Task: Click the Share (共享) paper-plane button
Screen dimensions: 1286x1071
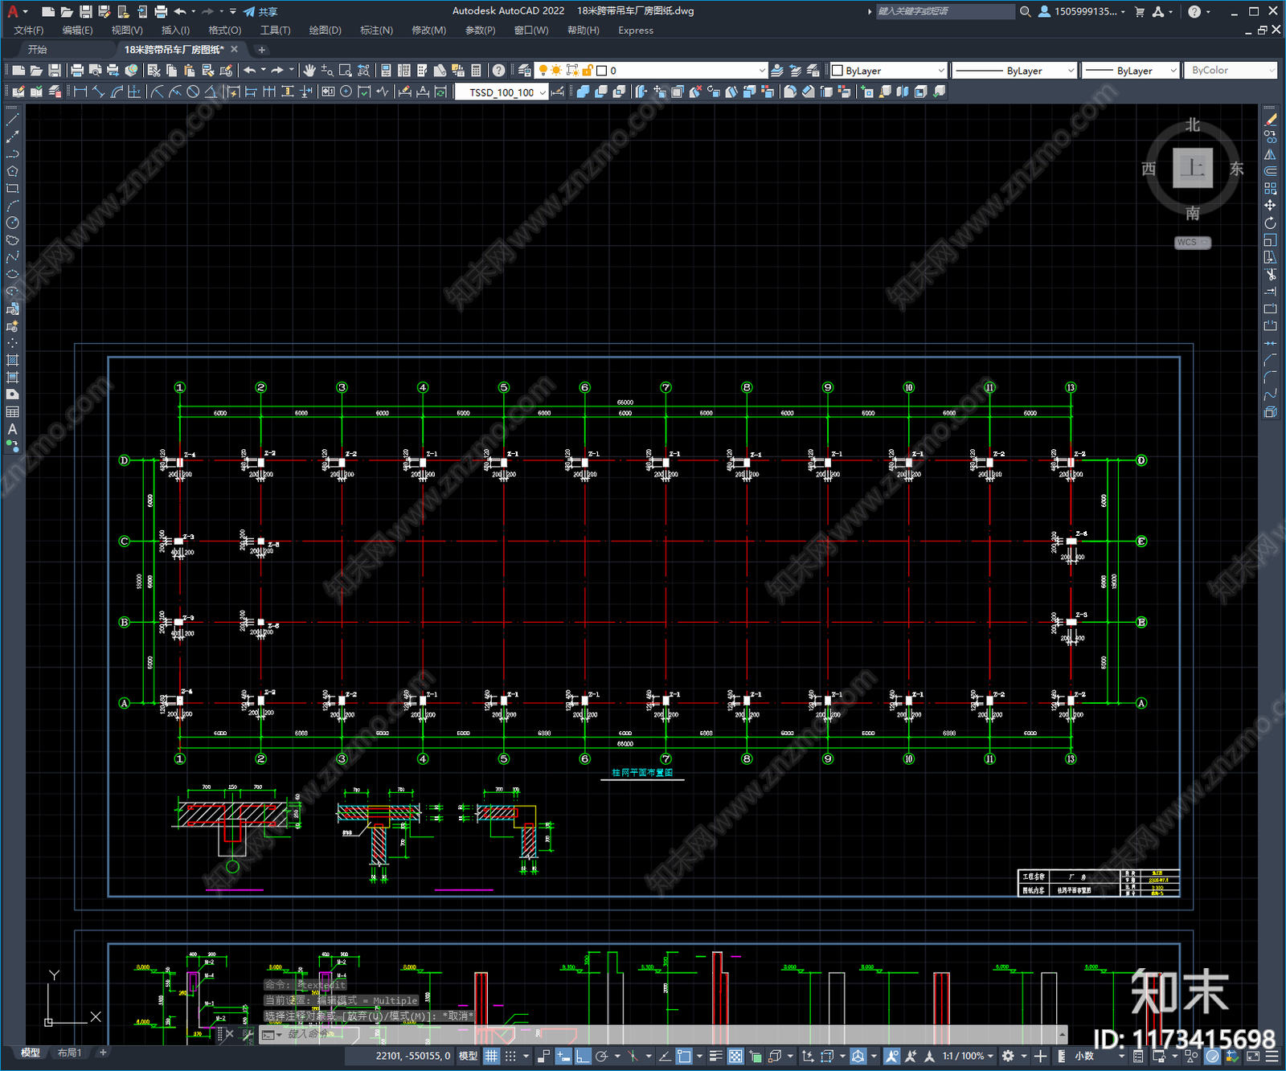Action: coord(260,11)
